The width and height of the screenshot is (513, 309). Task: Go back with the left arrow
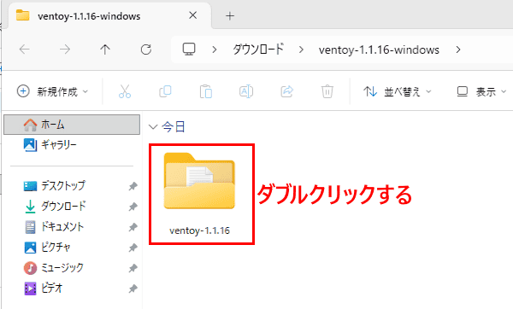[x=25, y=50]
